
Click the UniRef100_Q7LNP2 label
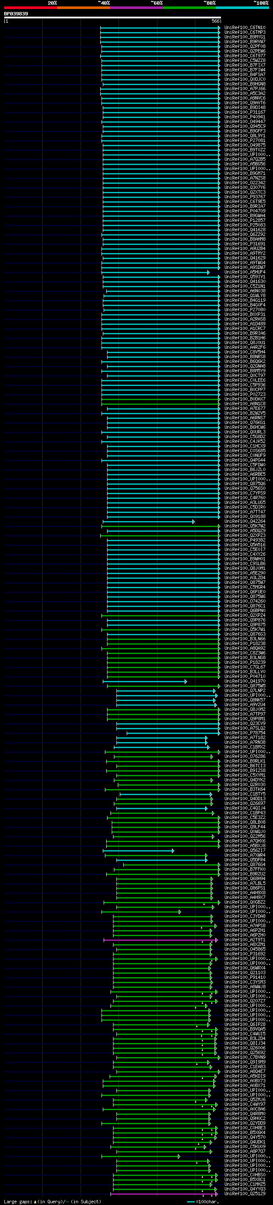coord(244,690)
